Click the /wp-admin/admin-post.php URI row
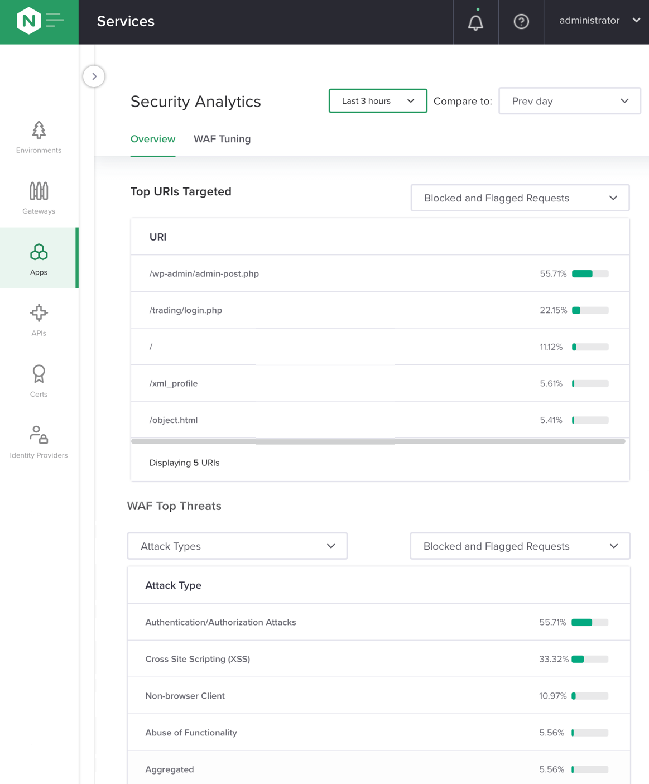Viewport: 649px width, 784px height. 380,273
